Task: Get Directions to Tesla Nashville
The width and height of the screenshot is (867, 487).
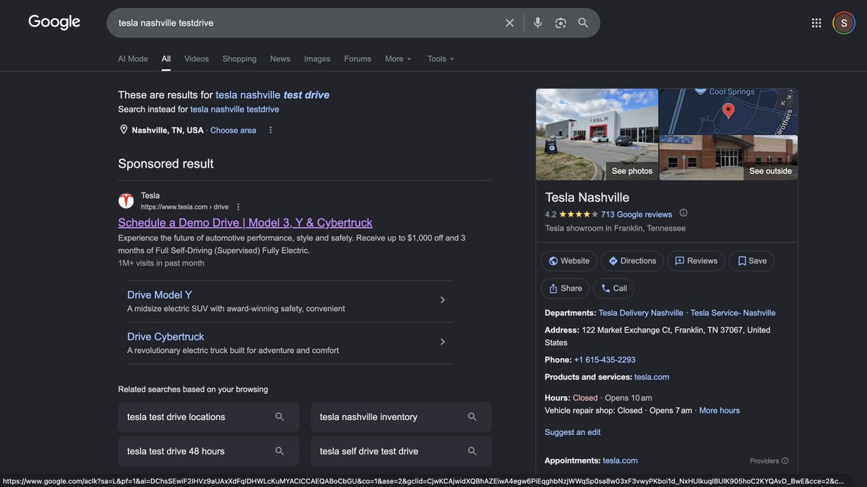Action: pyautogui.click(x=632, y=261)
